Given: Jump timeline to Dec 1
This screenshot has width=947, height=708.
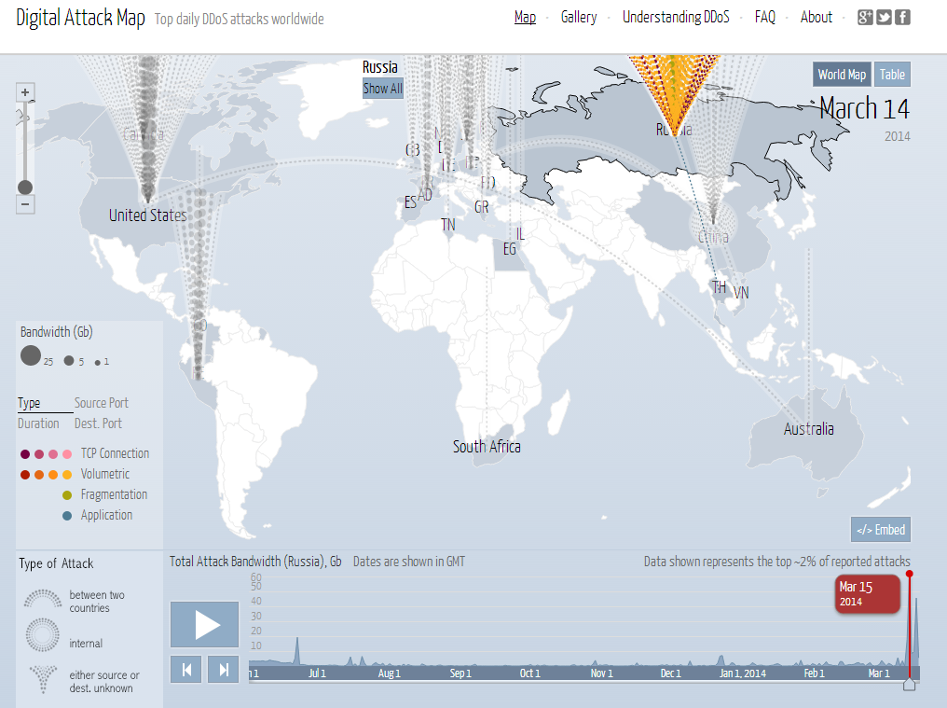Looking at the screenshot, I should [x=670, y=673].
